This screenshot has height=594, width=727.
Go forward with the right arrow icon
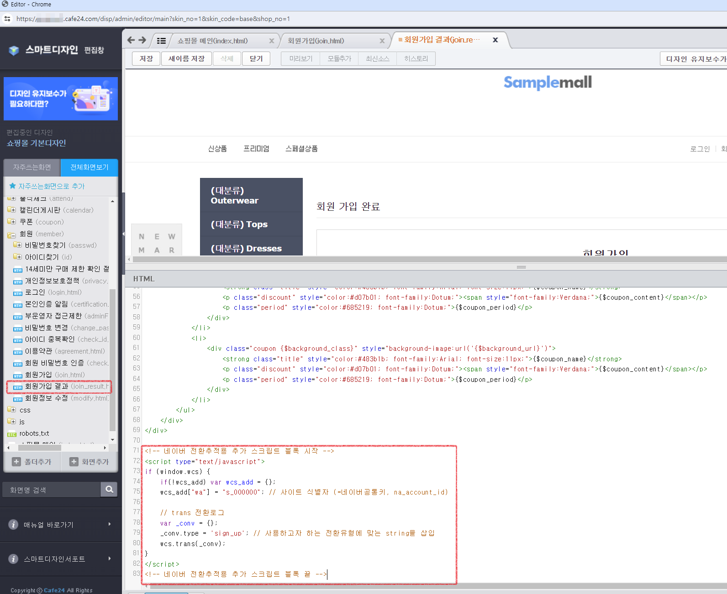pos(142,40)
